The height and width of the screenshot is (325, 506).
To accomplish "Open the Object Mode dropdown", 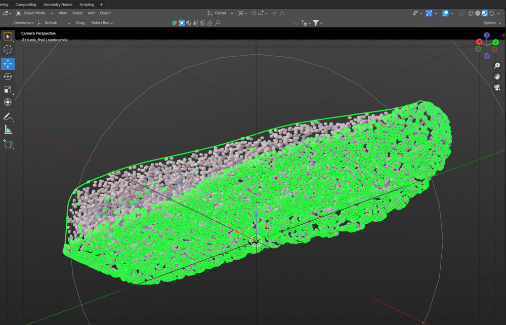I will click(x=34, y=13).
